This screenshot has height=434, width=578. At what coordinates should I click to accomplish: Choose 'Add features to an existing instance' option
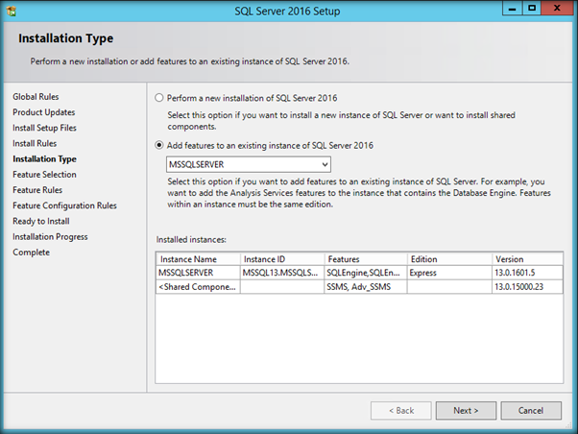159,144
